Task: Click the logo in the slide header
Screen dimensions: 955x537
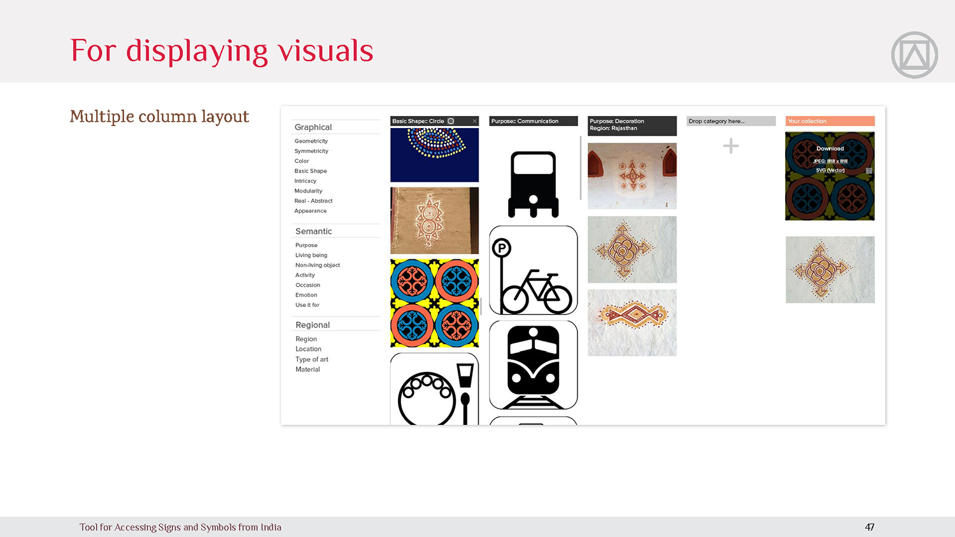Action: (x=914, y=55)
